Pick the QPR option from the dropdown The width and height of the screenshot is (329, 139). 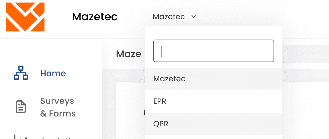214,124
